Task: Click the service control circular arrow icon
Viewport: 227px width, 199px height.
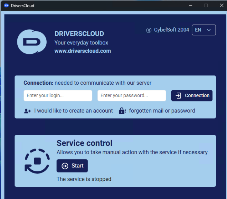Action: pyautogui.click(x=37, y=161)
